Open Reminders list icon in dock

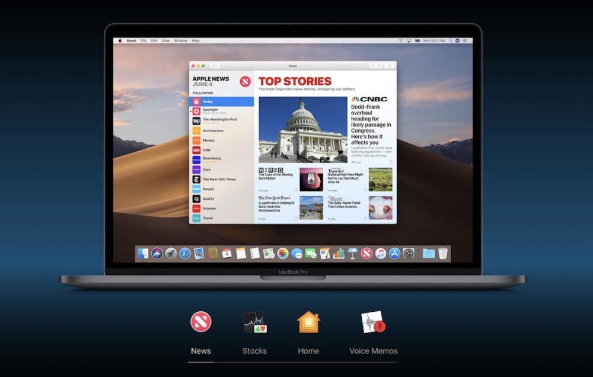pos(255,253)
